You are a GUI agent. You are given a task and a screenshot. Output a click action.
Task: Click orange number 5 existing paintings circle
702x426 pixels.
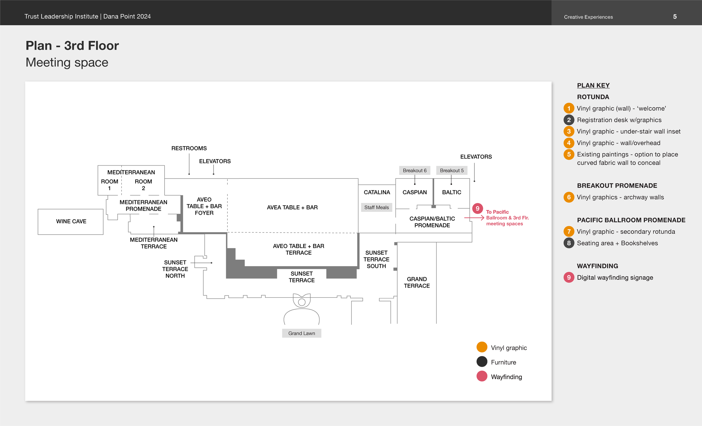tap(569, 154)
